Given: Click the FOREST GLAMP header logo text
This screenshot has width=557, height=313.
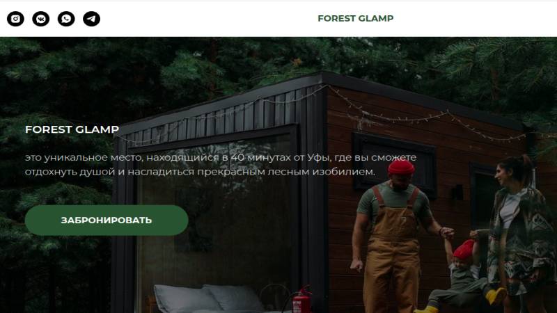Looking at the screenshot, I should [355, 19].
